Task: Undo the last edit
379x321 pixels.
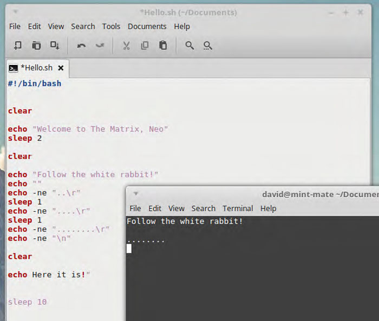Action: [x=81, y=45]
